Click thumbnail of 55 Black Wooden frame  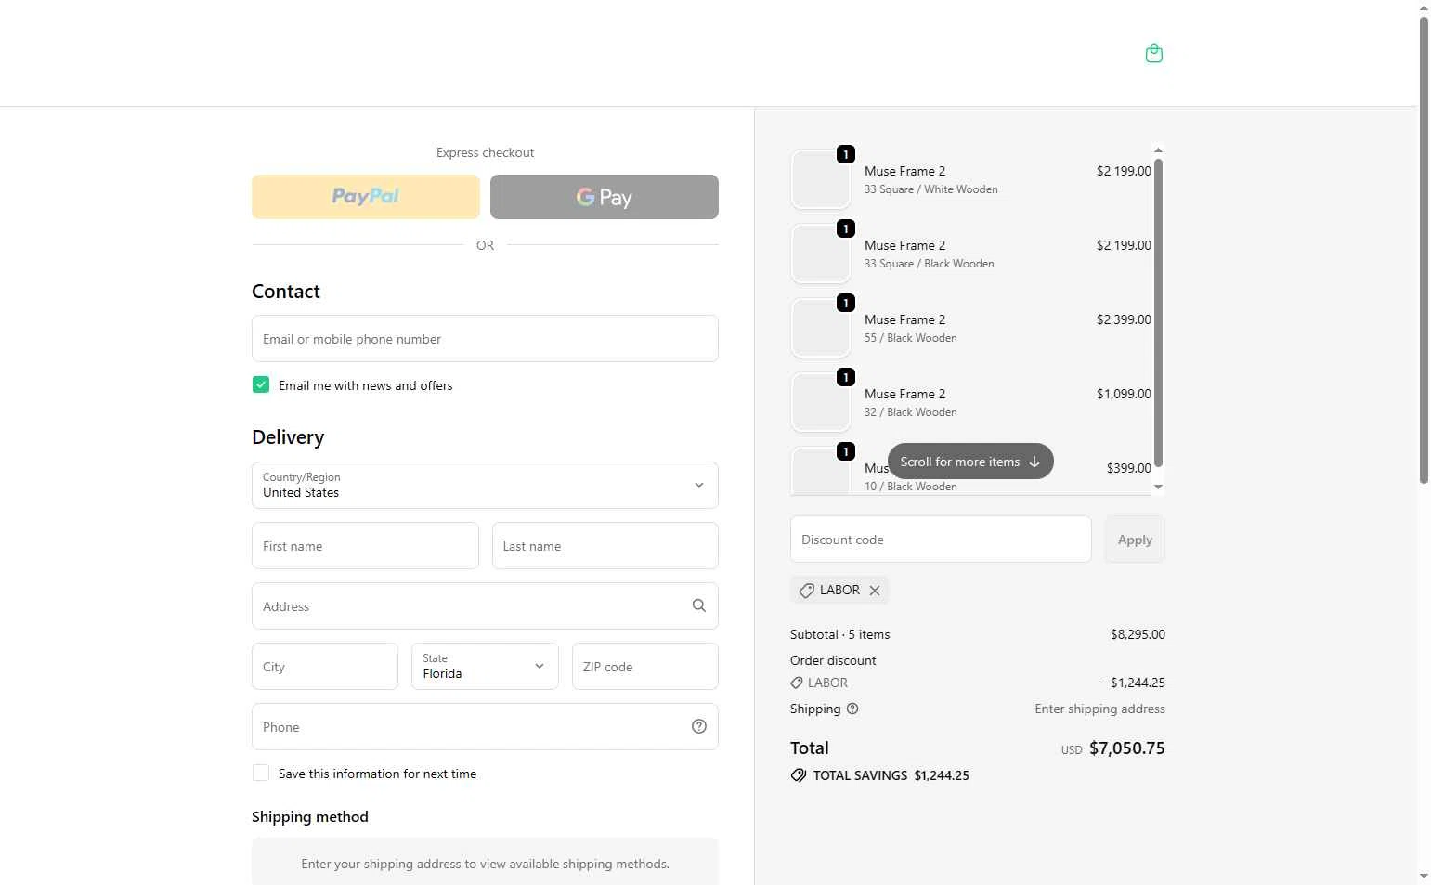[821, 327]
